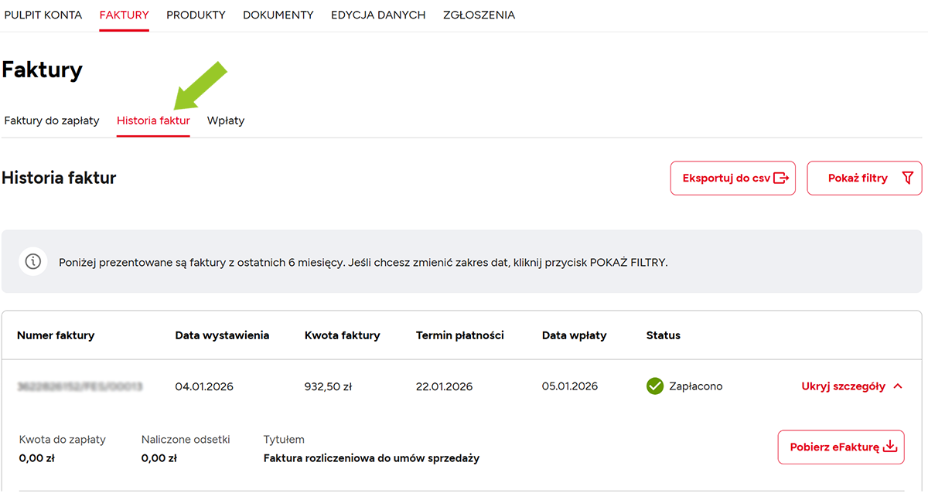Image resolution: width=928 pixels, height=493 pixels.
Task: Collapse invoice details with Ukryj szczegóły
Action: pyautogui.click(x=851, y=386)
